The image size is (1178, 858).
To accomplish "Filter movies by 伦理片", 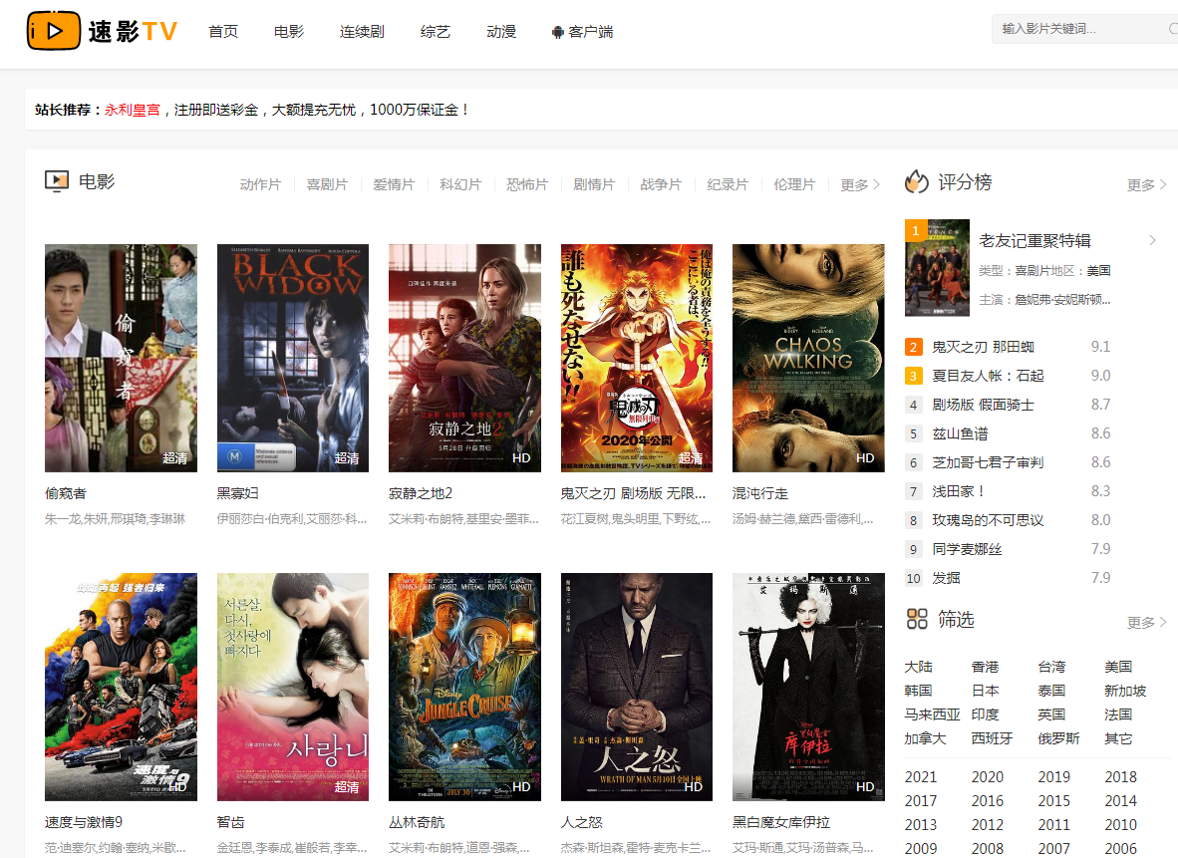I will tap(795, 184).
